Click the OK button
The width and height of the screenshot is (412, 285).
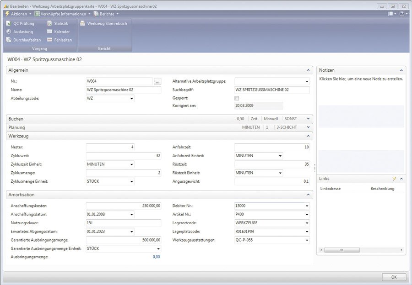(394, 277)
